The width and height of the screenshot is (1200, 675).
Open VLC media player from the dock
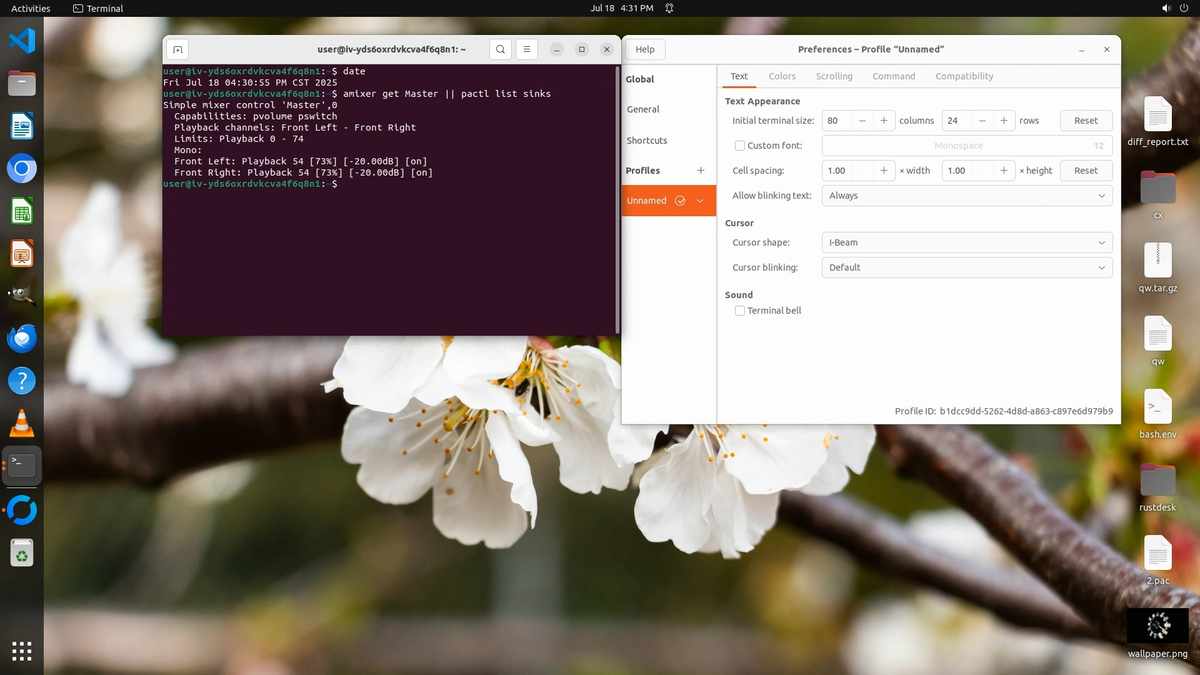click(22, 424)
